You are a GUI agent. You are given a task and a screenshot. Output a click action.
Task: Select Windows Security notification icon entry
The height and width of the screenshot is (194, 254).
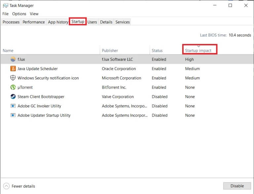coord(48,78)
